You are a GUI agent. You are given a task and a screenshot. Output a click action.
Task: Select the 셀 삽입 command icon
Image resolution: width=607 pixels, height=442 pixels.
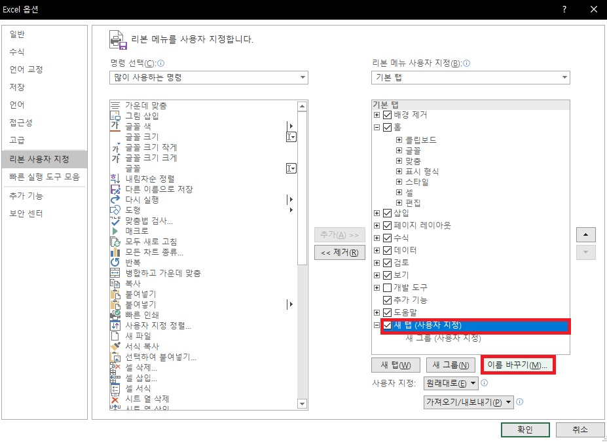pos(115,378)
